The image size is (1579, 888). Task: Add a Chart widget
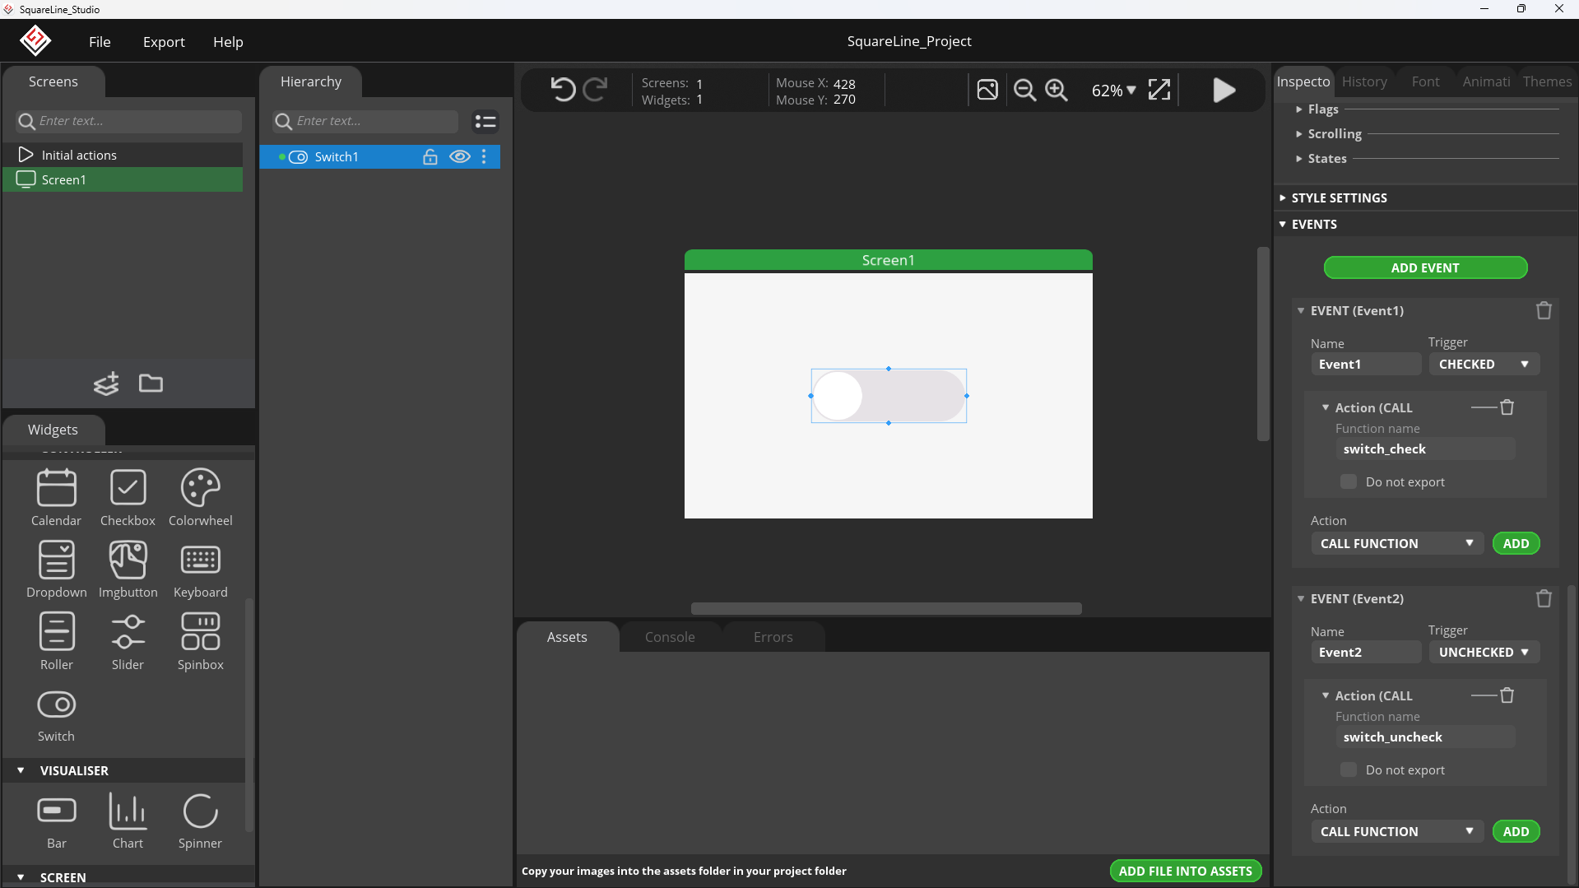(128, 821)
